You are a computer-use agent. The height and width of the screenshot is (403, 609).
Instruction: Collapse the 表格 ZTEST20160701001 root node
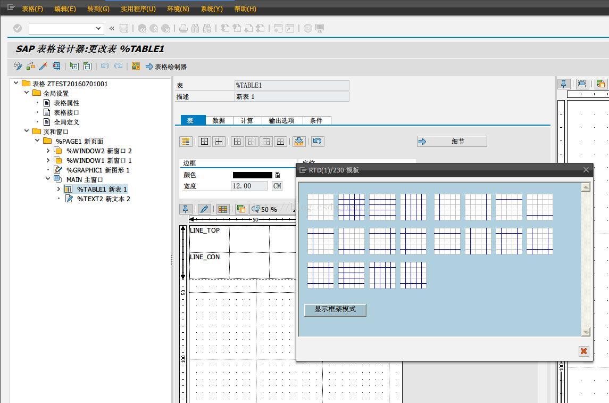(16, 83)
